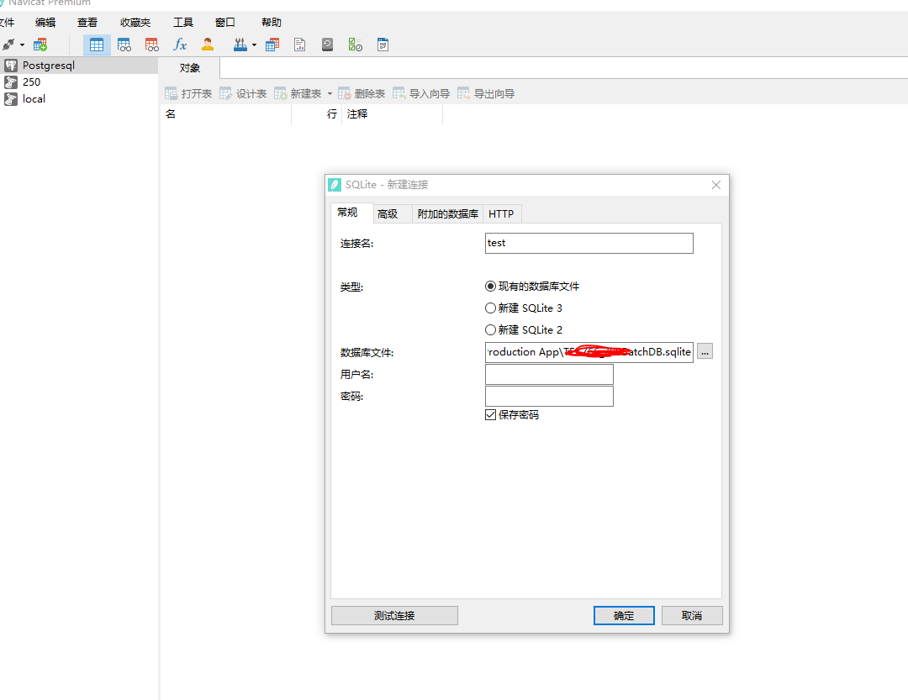This screenshot has height=700, width=908.
Task: Click the 数据库文件 path input field
Action: [x=589, y=352]
